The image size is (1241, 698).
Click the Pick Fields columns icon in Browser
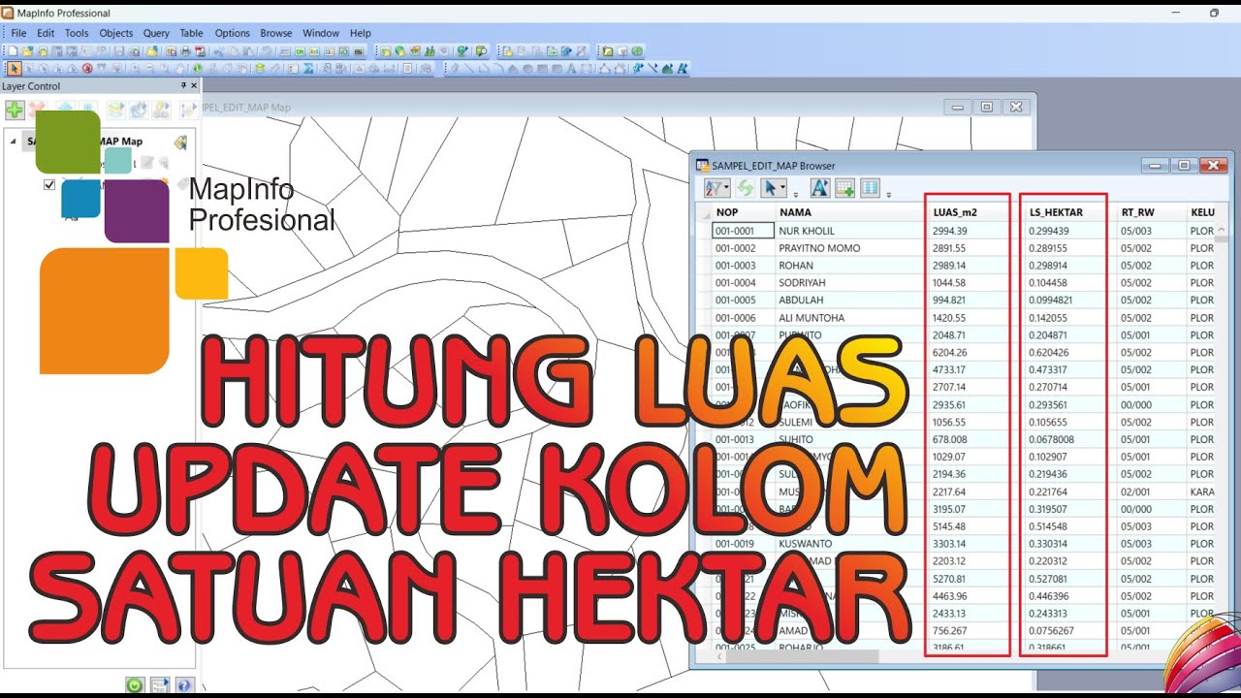click(x=870, y=188)
